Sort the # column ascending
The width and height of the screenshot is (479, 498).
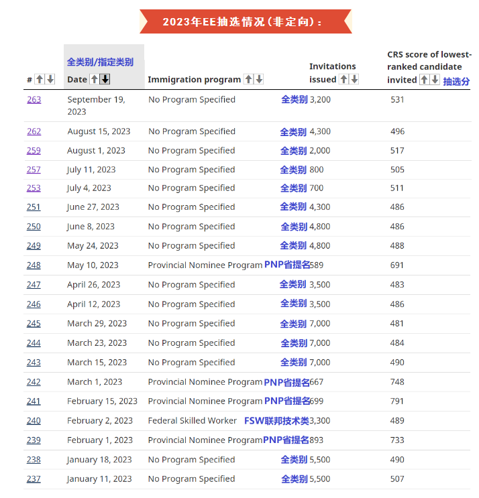point(40,79)
